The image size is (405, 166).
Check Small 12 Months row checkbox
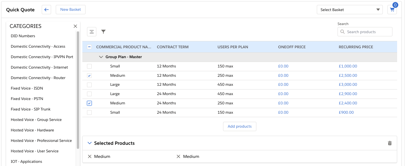click(89, 66)
